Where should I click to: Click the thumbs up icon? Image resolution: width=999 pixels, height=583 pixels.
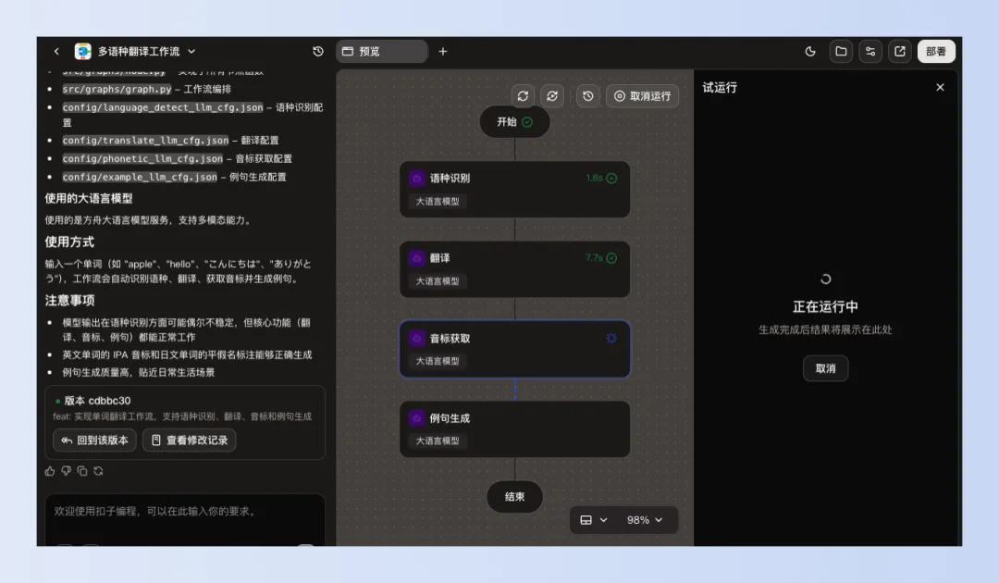click(50, 471)
